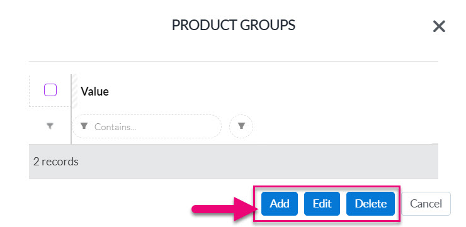Click the empty header area right of Value
This screenshot has height=227, width=466.
point(273,91)
